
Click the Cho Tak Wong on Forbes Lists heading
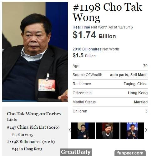point(34,117)
